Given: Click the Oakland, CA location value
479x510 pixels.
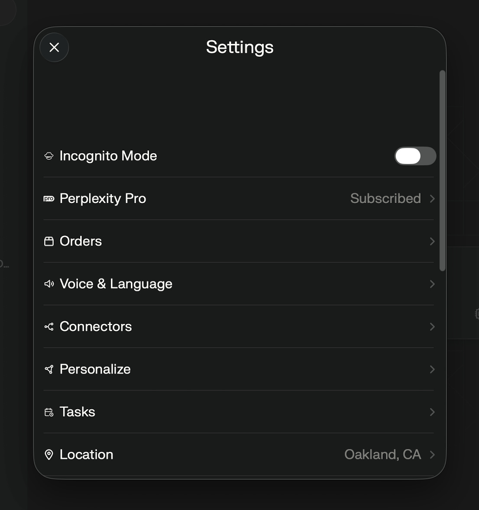Looking at the screenshot, I should (x=383, y=455).
